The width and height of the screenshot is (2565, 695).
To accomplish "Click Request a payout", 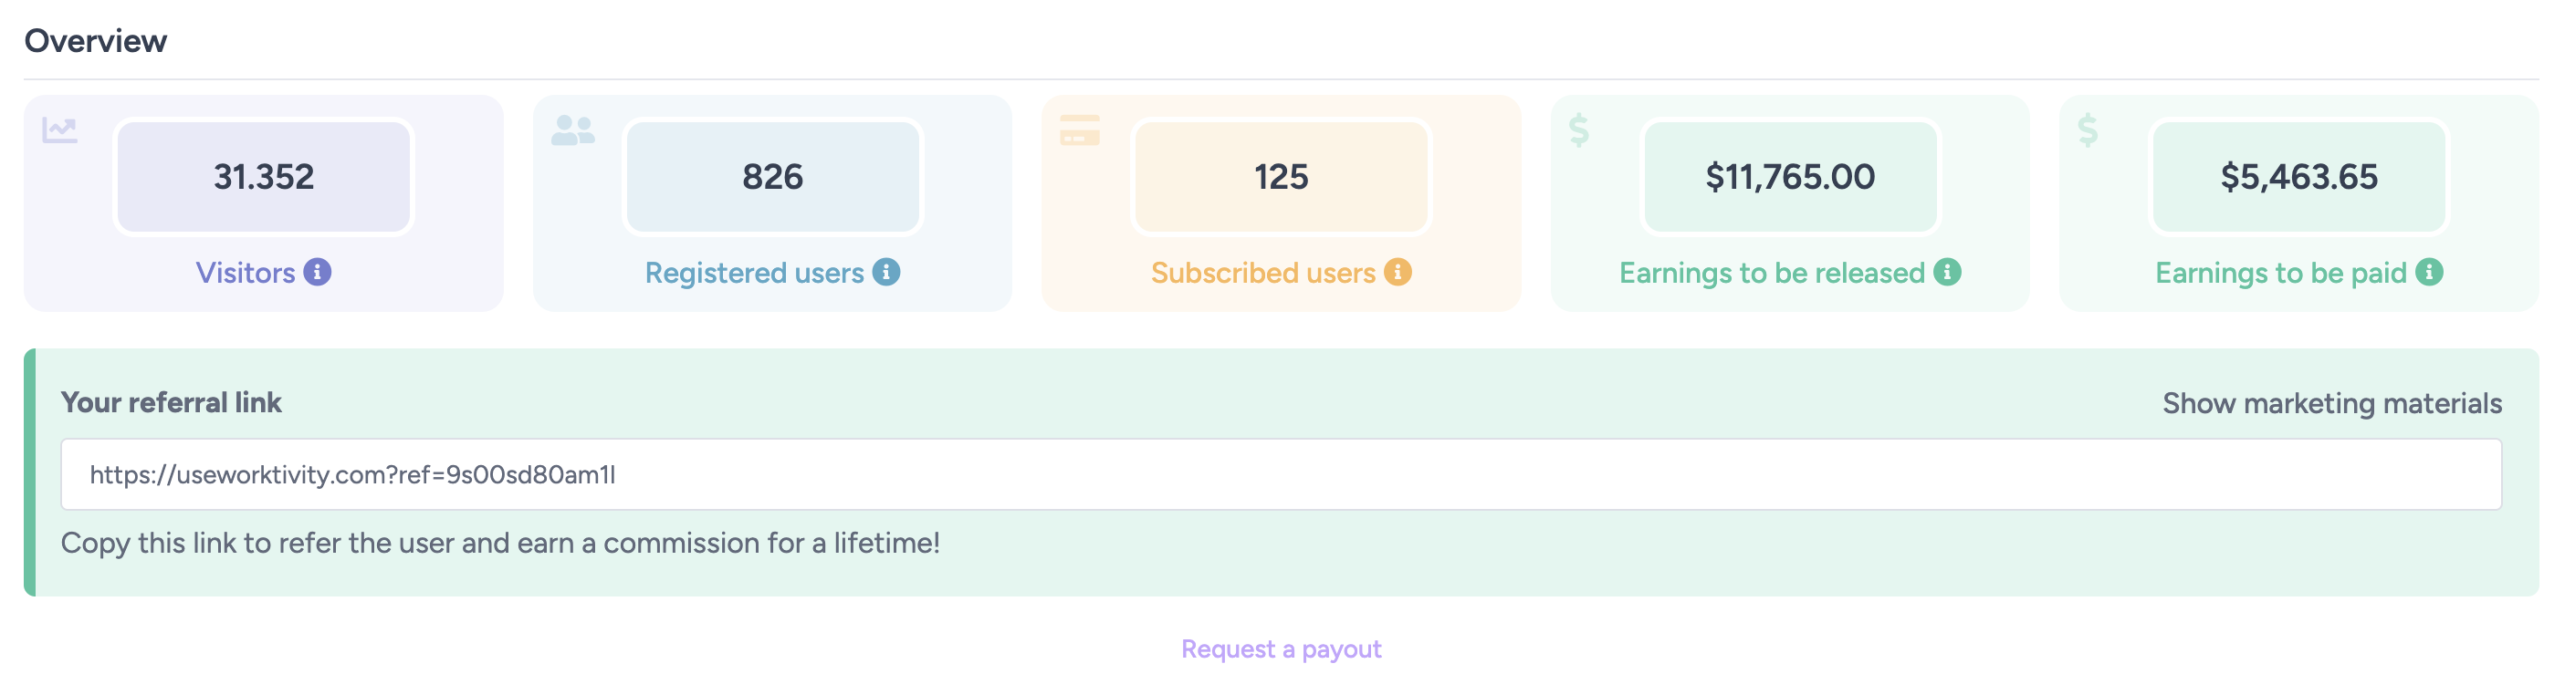I will tap(1282, 648).
